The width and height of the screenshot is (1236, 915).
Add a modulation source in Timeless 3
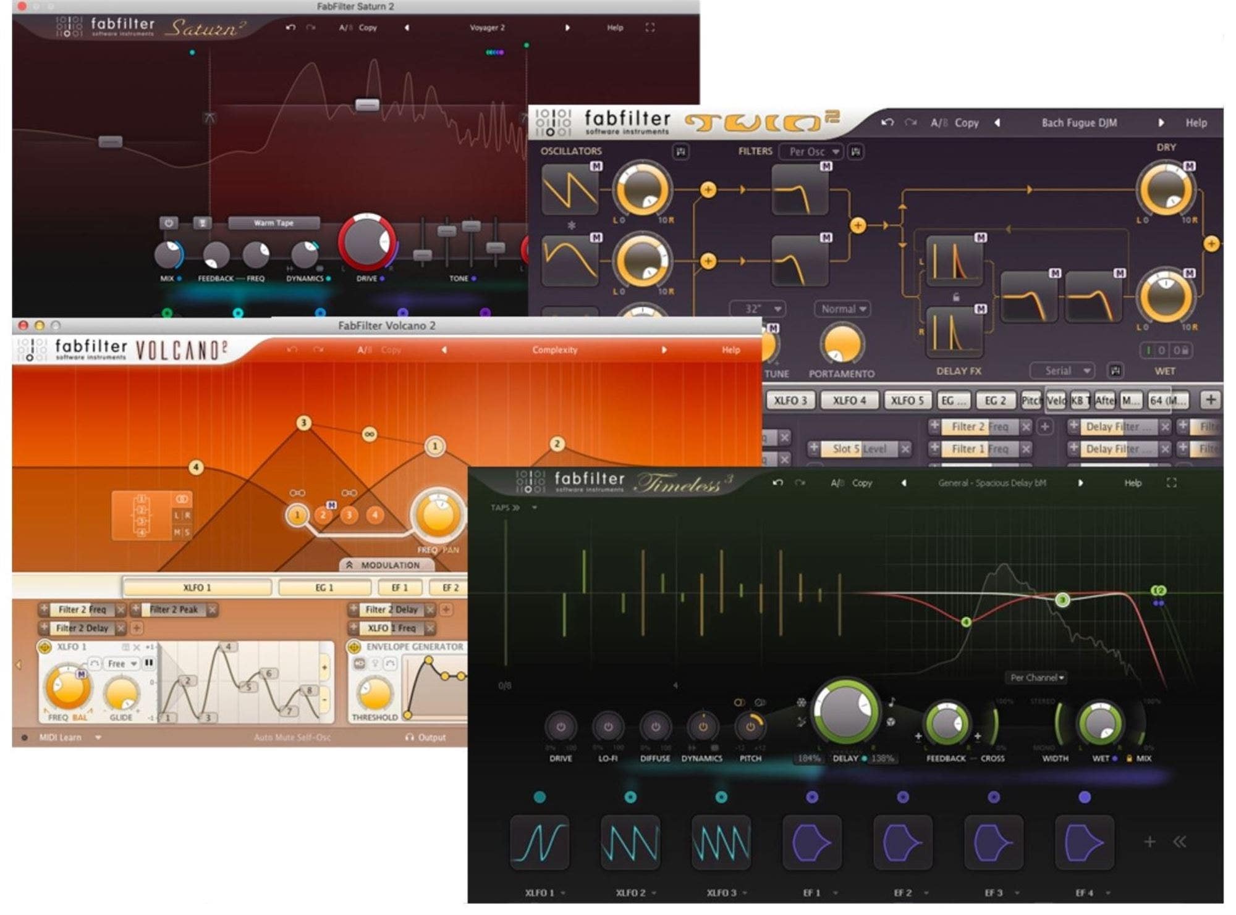tap(1149, 842)
